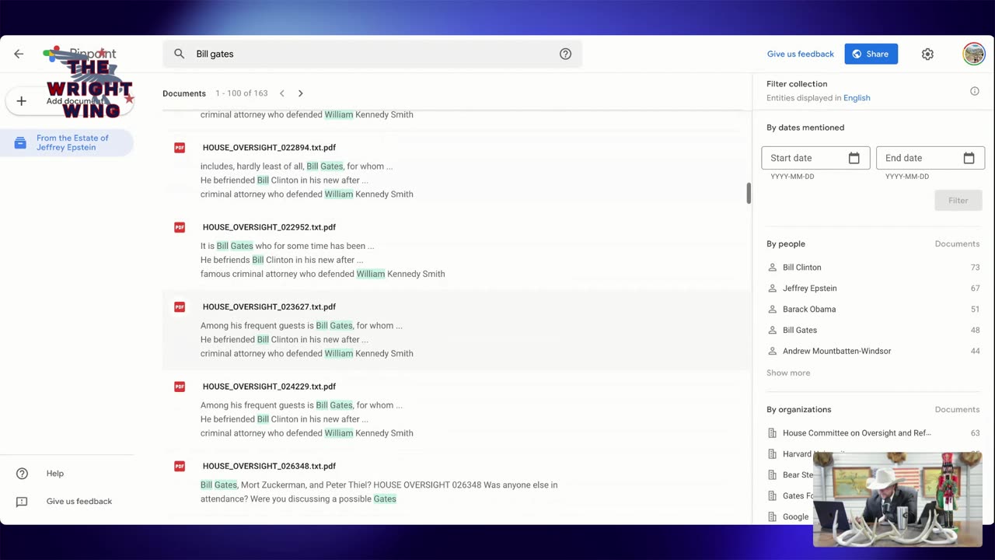Viewport: 995px width, 560px height.
Task: Click PDF icon for HOUSE_OVERSIGHT_022952
Action: (180, 227)
